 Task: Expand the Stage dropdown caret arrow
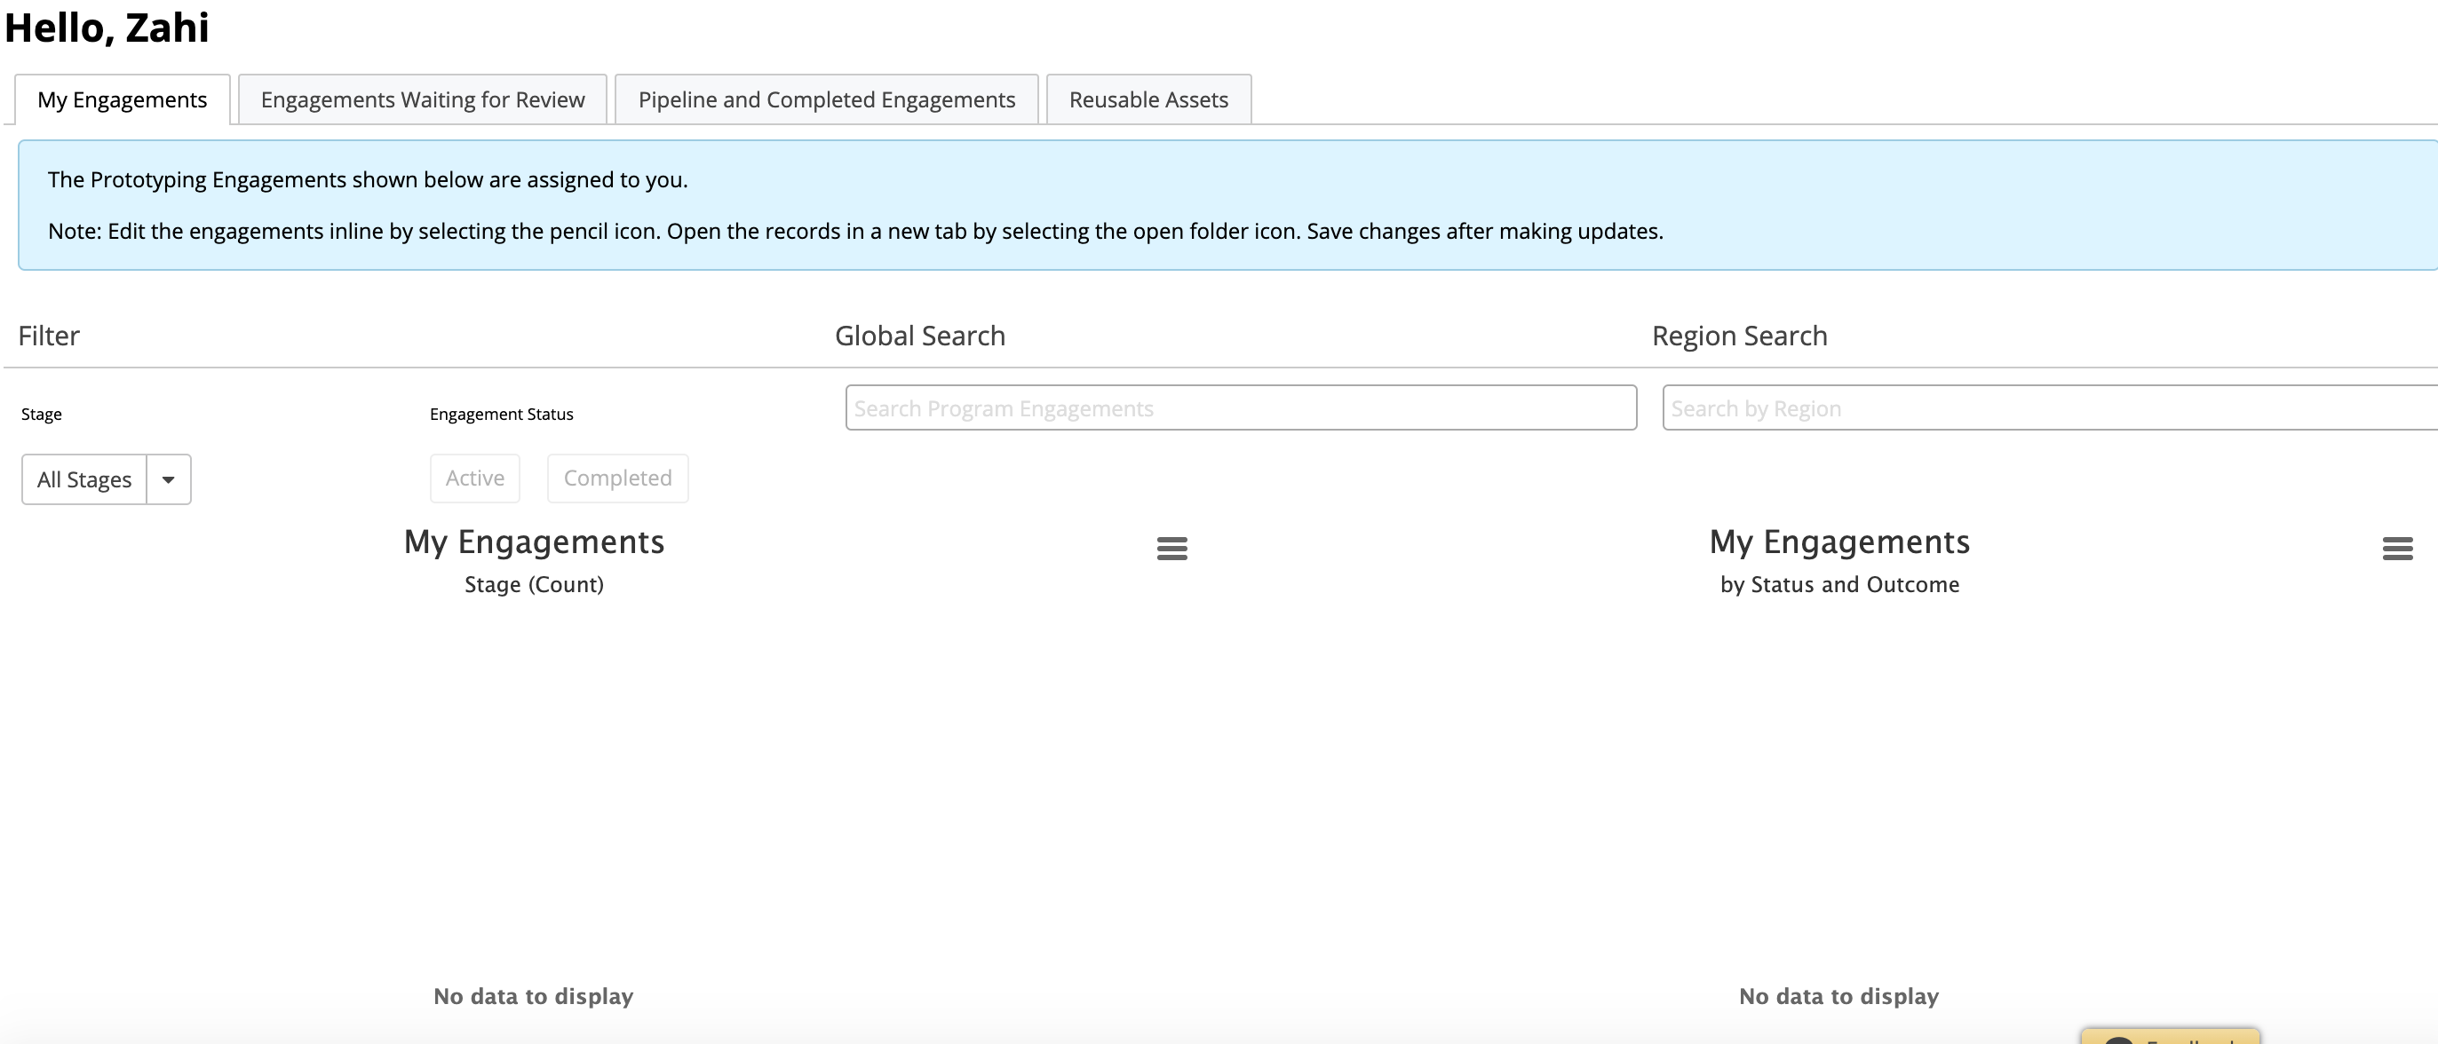click(169, 479)
